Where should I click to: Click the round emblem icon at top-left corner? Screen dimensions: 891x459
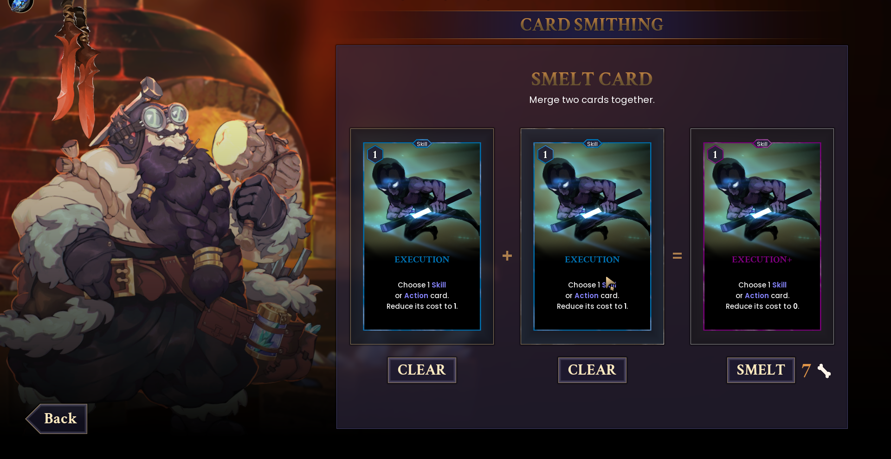pos(21,5)
